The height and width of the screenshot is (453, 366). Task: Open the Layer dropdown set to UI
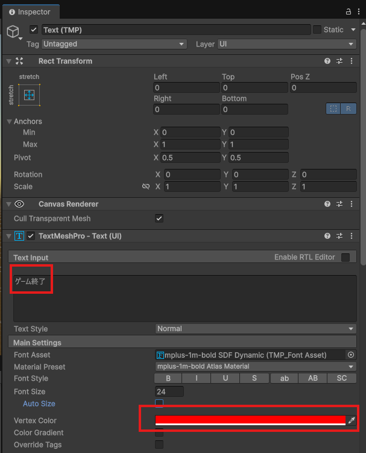tap(285, 44)
